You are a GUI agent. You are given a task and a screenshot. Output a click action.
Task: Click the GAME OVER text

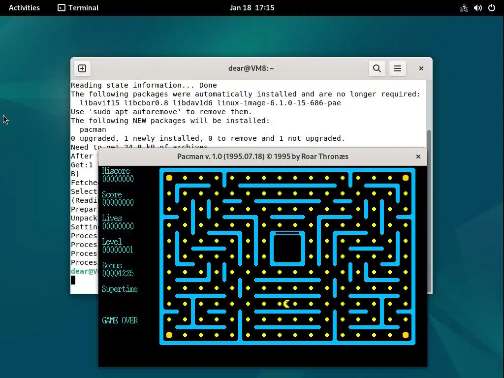click(x=120, y=320)
